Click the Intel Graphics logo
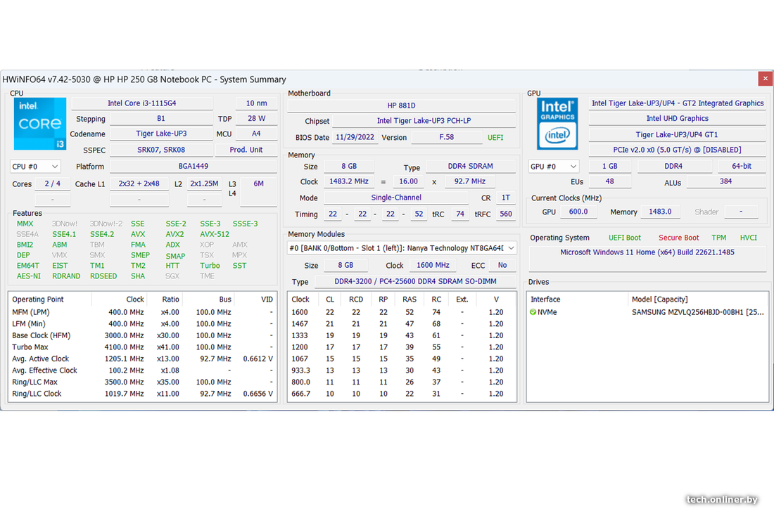The height and width of the screenshot is (516, 774). (557, 124)
